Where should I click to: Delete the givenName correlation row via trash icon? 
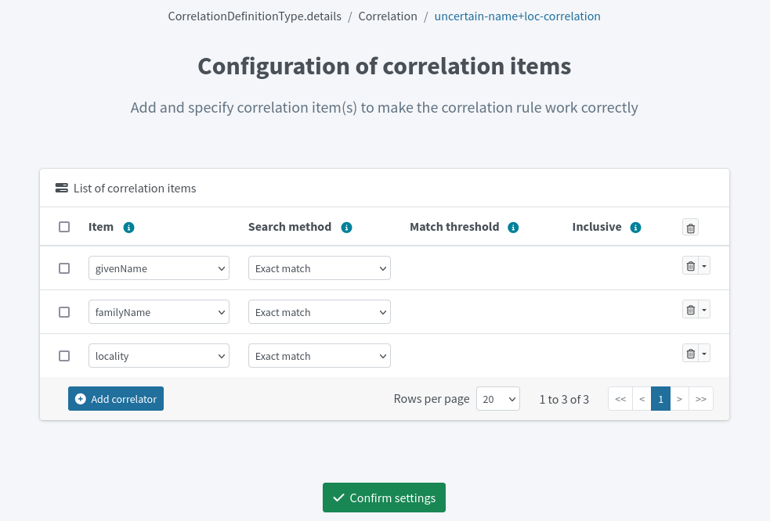tap(689, 265)
